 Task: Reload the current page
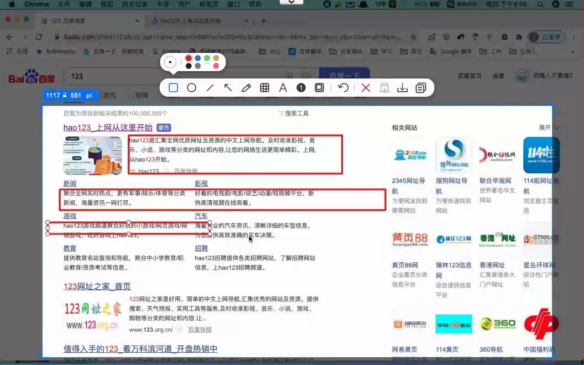tap(39, 37)
